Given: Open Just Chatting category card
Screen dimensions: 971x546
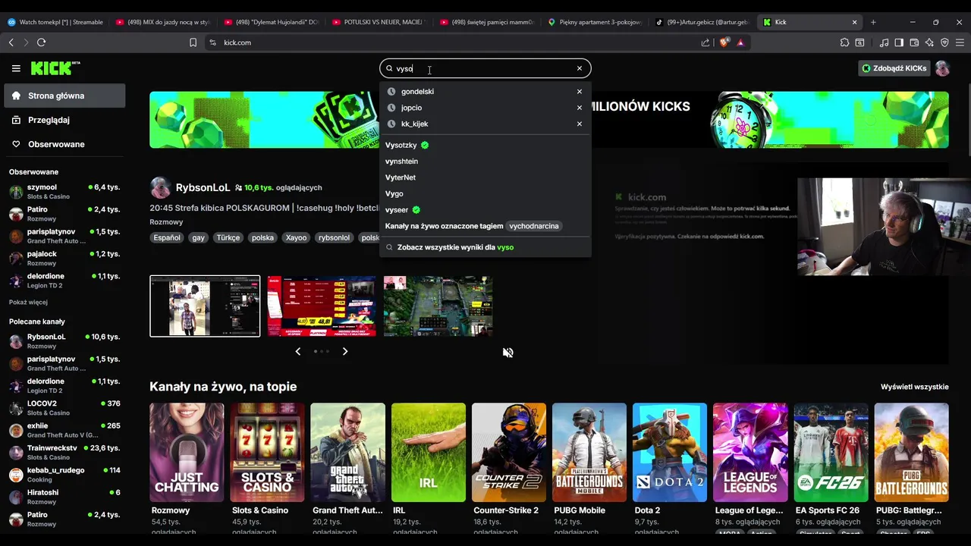Looking at the screenshot, I should [x=187, y=452].
